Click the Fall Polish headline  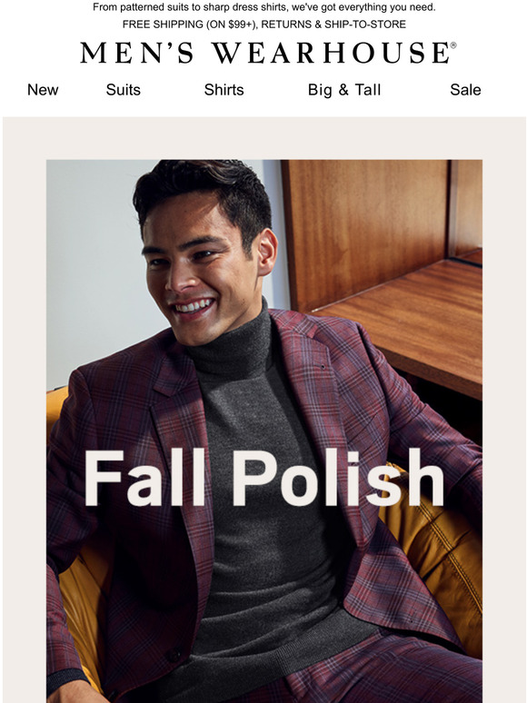point(263,478)
